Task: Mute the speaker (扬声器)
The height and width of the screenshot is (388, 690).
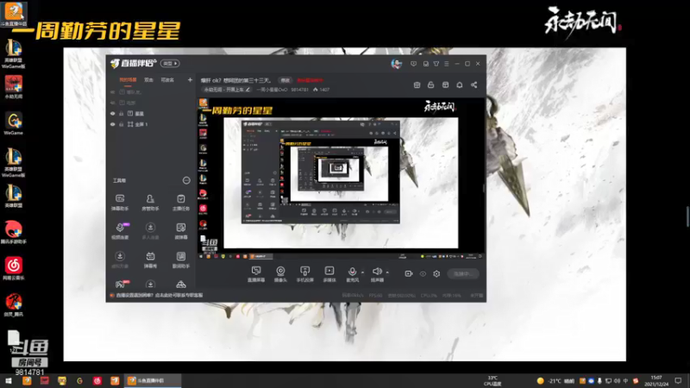Action: point(377,273)
